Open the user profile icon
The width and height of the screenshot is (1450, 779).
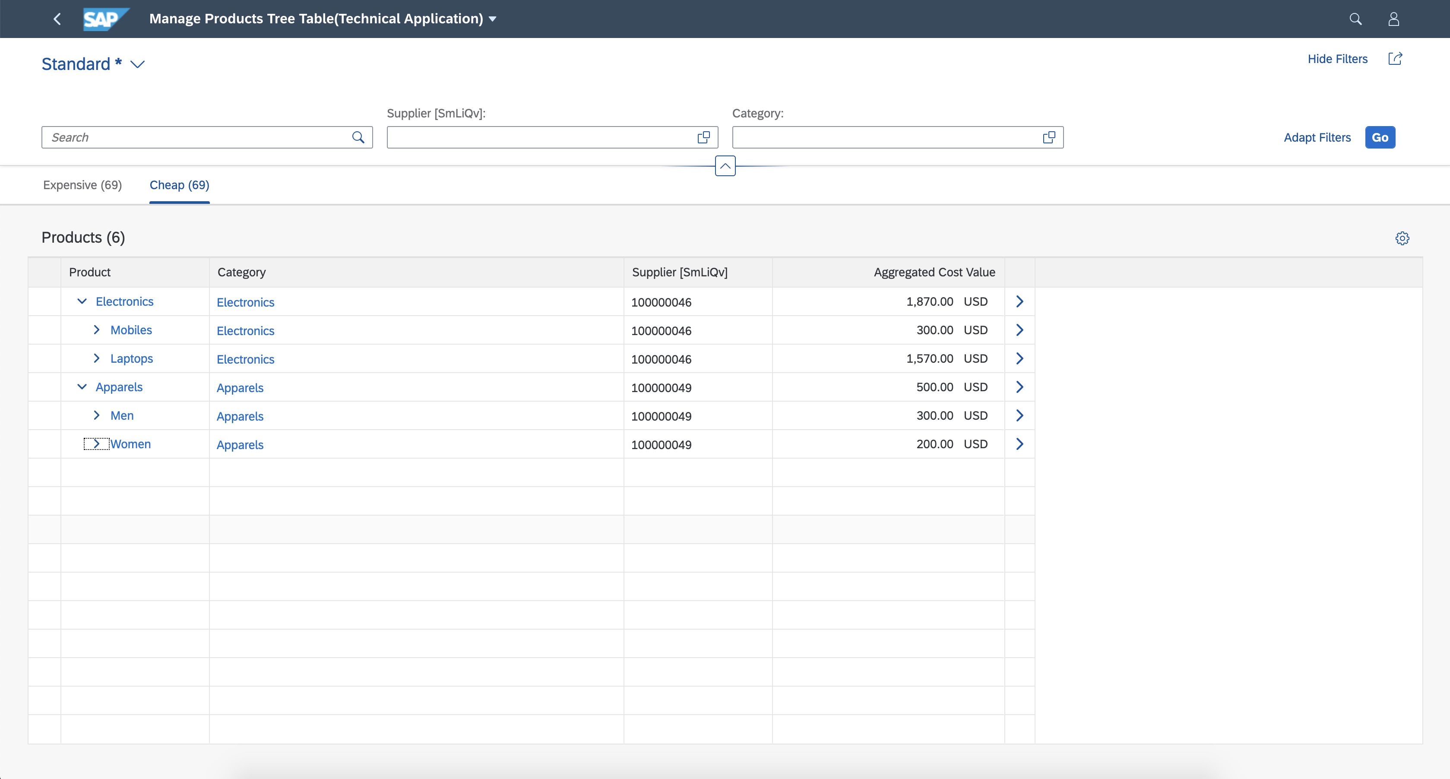[x=1394, y=19]
